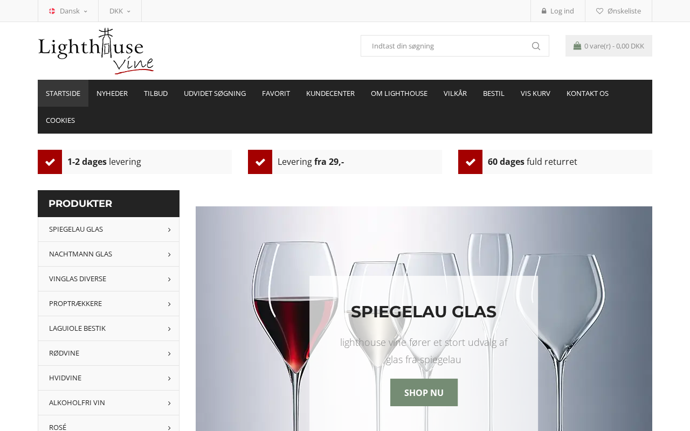
Task: Go to the Kundecenter menu page
Action: (x=330, y=93)
